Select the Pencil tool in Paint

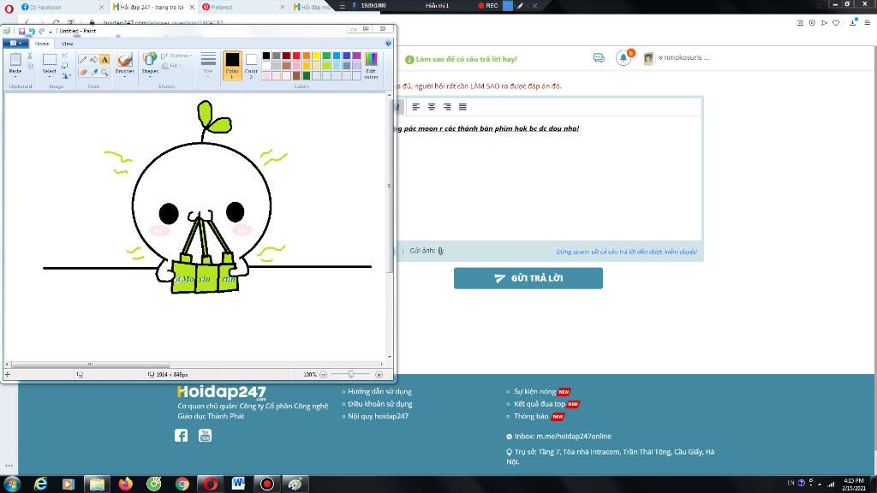[x=83, y=60]
